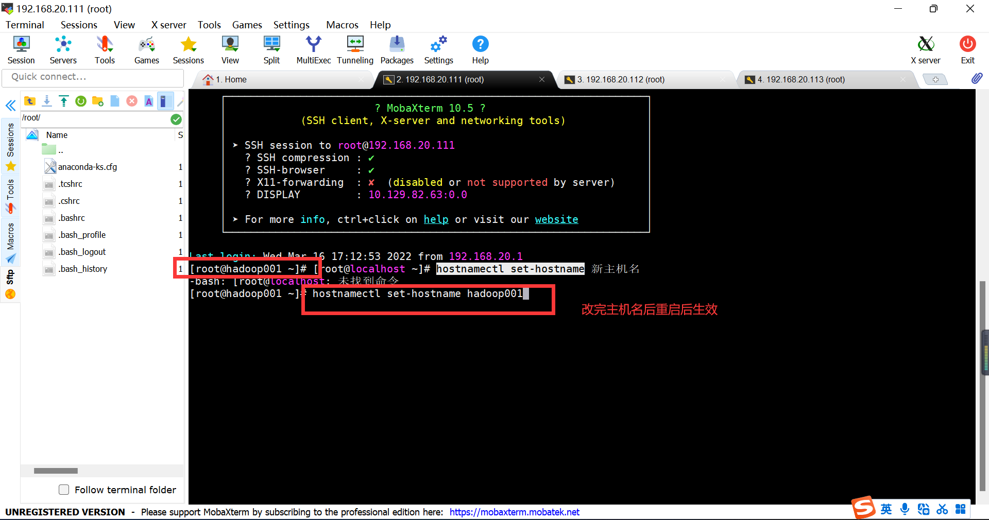This screenshot has width=989, height=520.
Task: Click the Sessions star toolbar icon
Action: pos(189,50)
